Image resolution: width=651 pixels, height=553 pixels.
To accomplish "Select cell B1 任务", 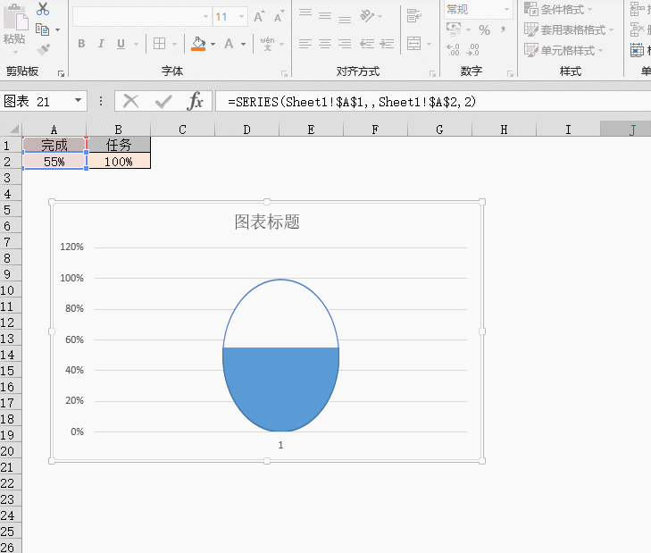I will (x=119, y=145).
